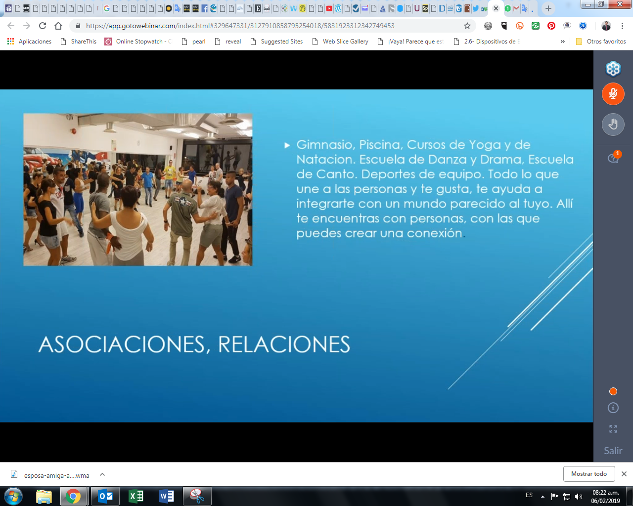Unmute the orange microphone button
The width and height of the screenshot is (633, 506).
613,94
